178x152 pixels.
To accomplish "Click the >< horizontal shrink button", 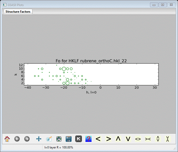I will click(148, 139).
